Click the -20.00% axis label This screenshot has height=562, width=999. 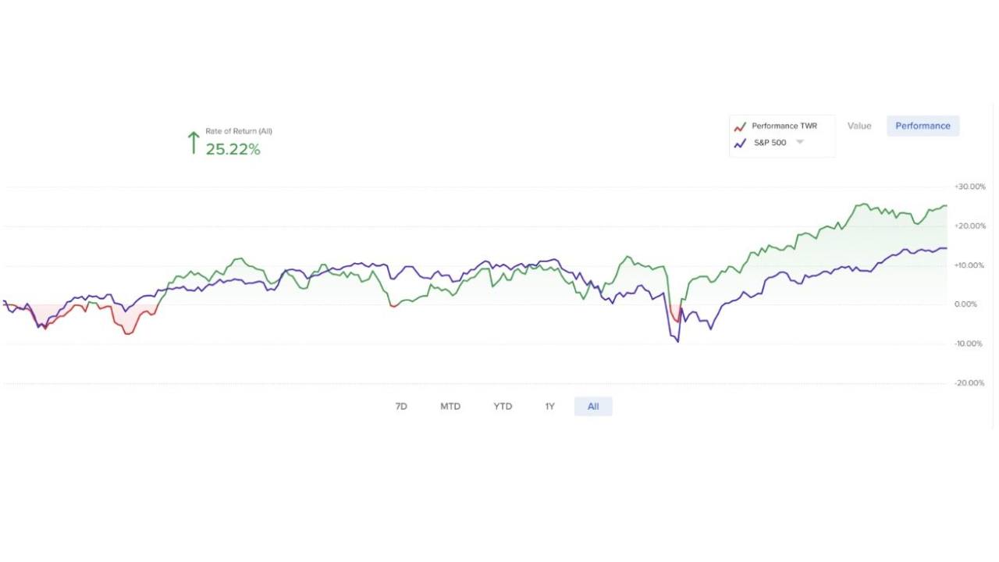pyautogui.click(x=969, y=383)
